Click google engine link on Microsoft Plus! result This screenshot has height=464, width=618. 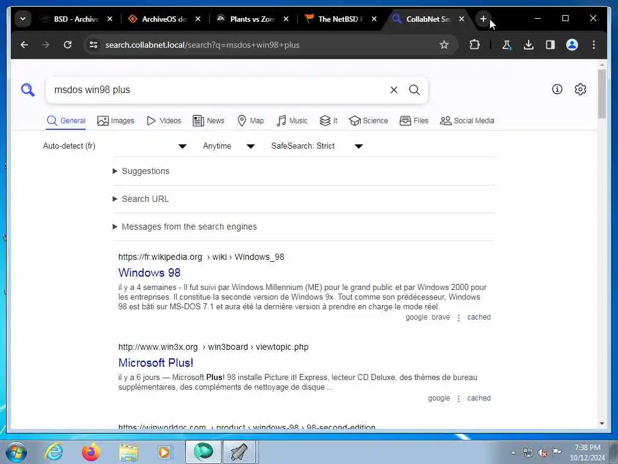point(439,398)
